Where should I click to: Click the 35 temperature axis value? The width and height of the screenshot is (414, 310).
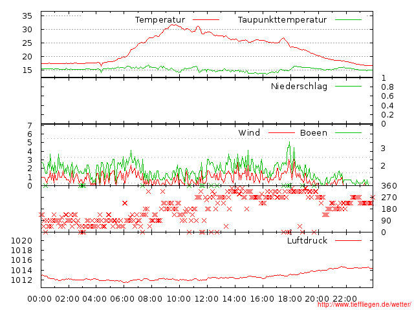(x=27, y=15)
